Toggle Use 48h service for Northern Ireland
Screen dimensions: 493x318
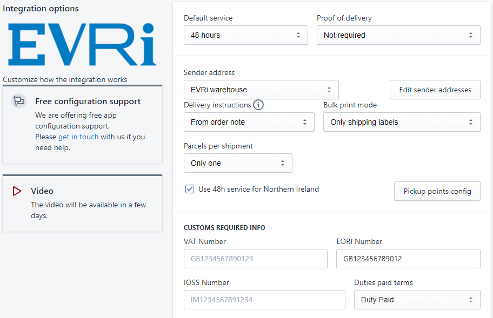pyautogui.click(x=190, y=189)
